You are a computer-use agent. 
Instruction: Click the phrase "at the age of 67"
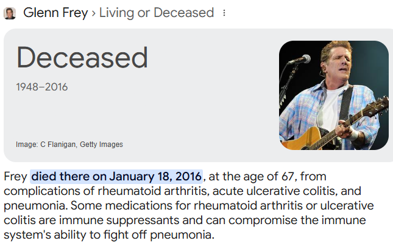[x=252, y=177]
